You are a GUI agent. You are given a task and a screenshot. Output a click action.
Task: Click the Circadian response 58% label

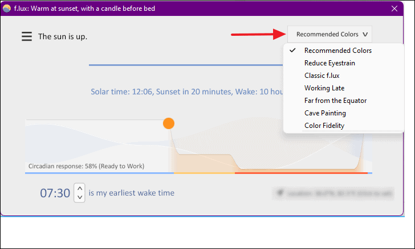coord(86,166)
